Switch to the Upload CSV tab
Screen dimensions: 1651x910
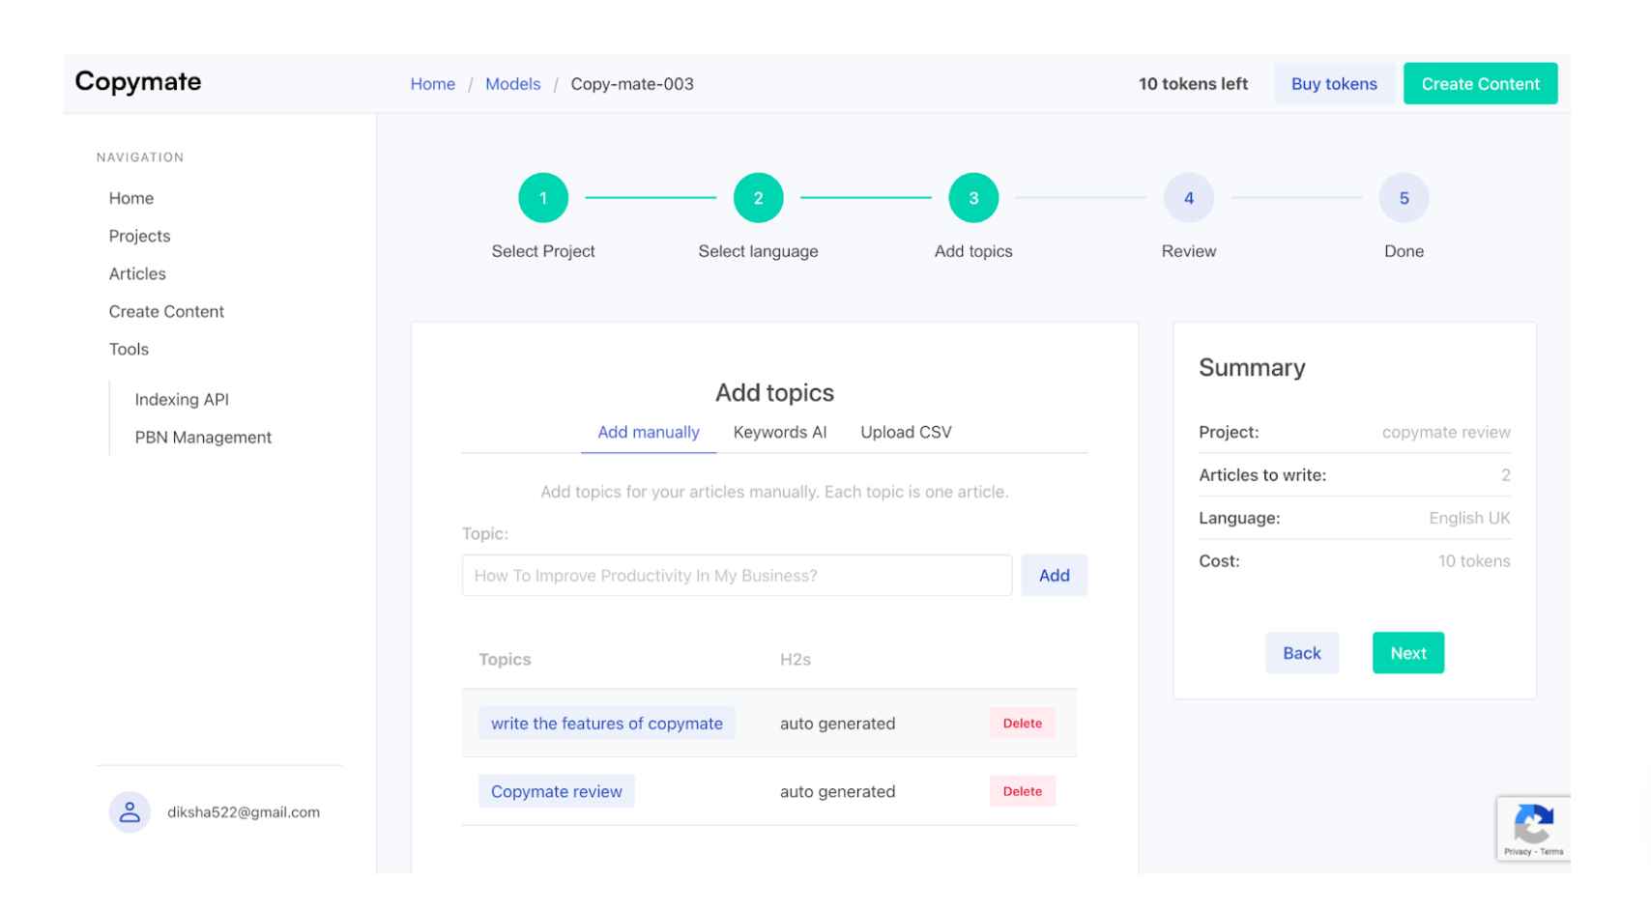(x=906, y=432)
